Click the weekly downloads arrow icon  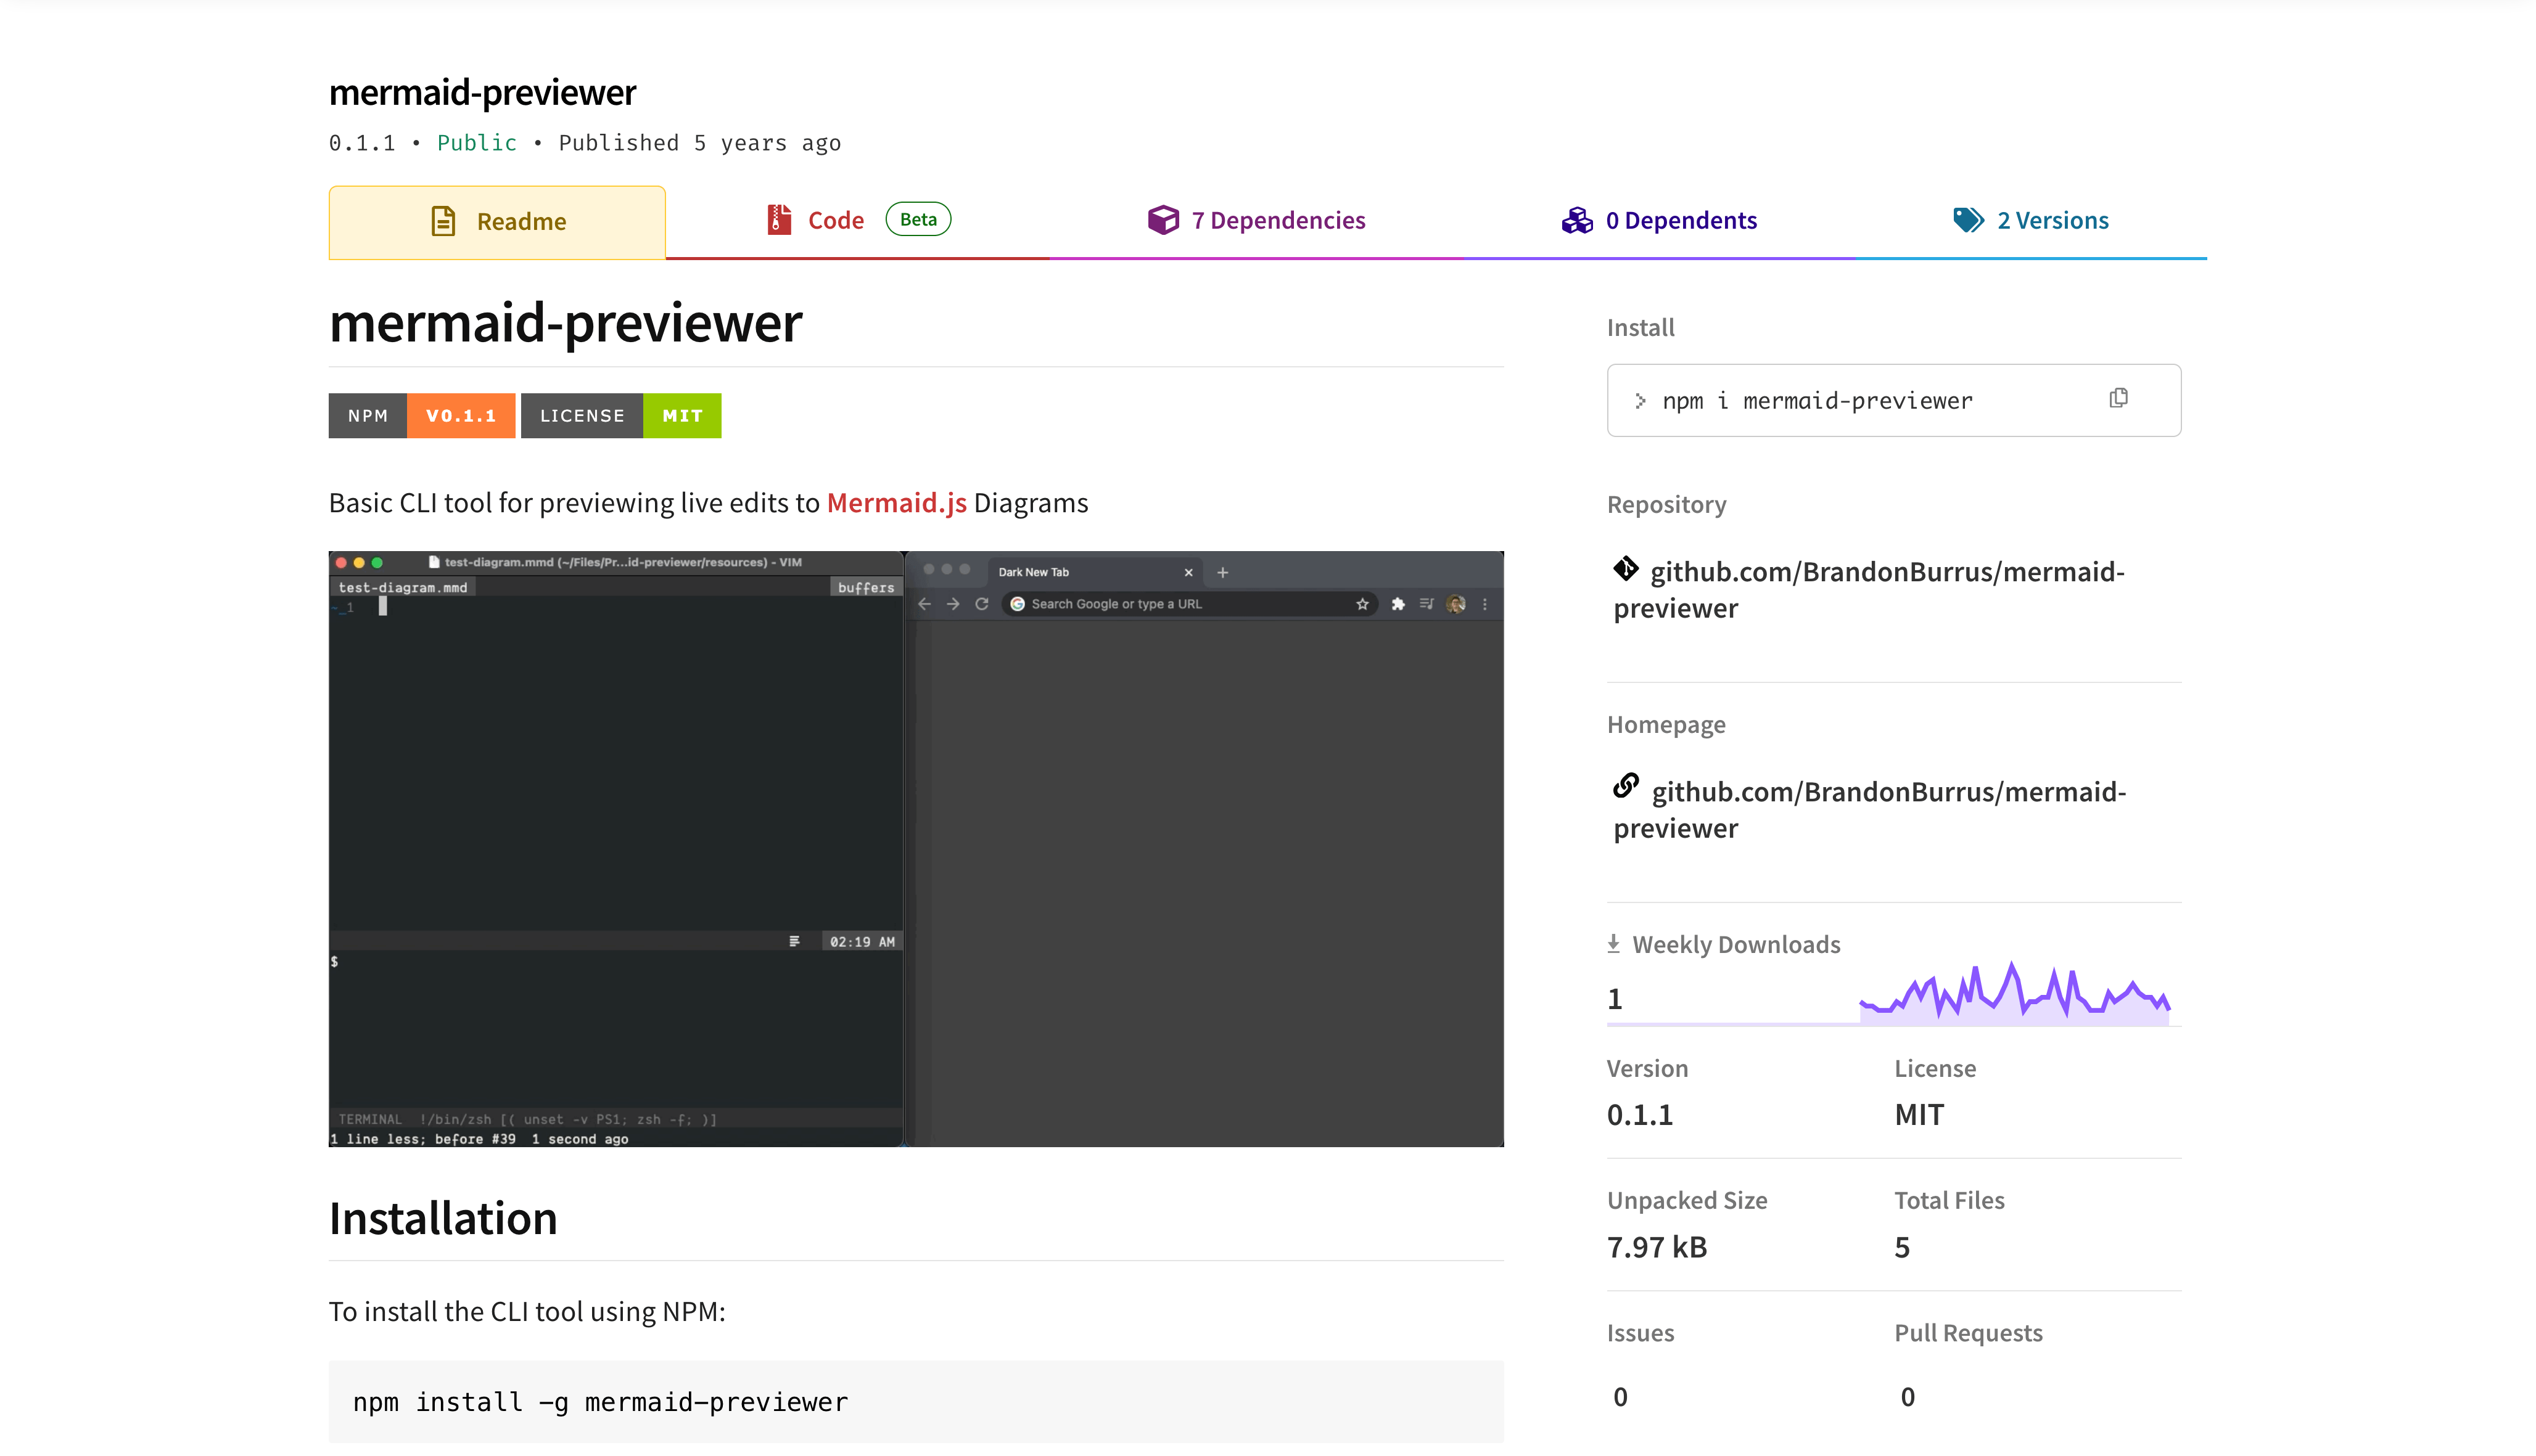1613,943
